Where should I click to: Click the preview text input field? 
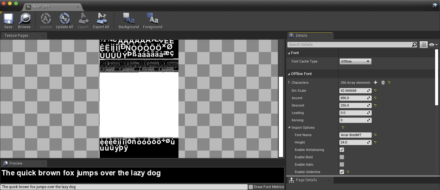pyautogui.click(x=123, y=187)
